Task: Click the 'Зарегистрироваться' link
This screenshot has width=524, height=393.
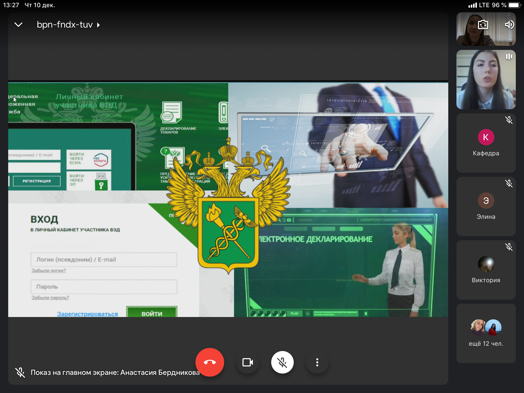Action: pos(88,314)
